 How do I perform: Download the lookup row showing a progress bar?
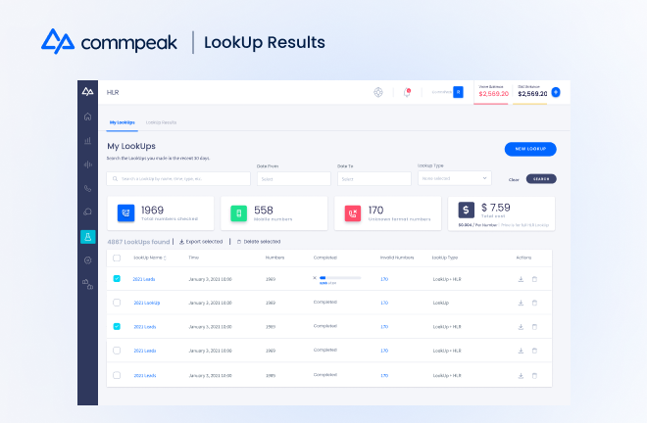point(521,279)
